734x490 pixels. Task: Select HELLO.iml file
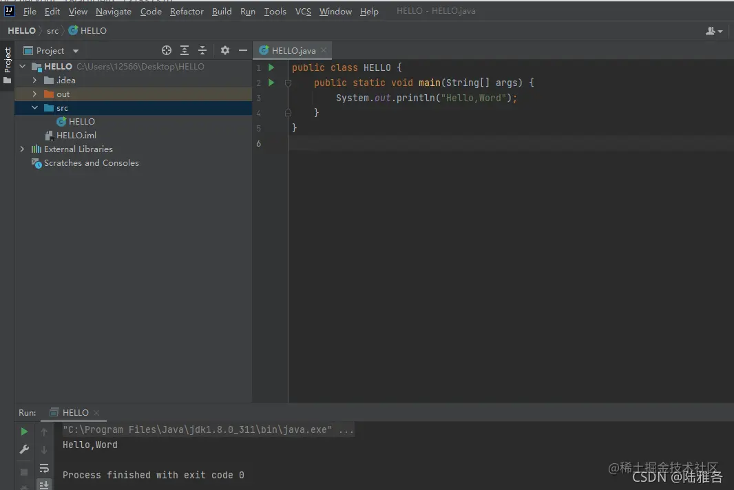[71, 136]
